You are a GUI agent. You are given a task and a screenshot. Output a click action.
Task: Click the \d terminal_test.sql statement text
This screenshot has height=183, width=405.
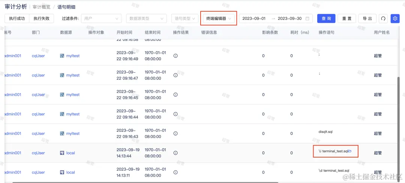(x=334, y=170)
